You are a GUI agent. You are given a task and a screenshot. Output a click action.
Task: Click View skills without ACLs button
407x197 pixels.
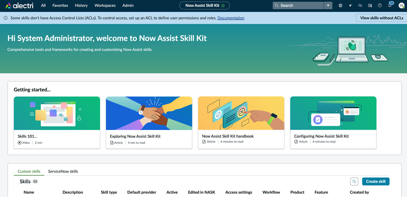pyautogui.click(x=381, y=18)
